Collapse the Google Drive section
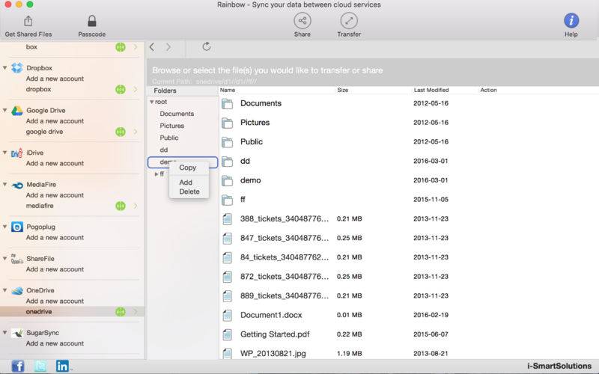This screenshot has width=599, height=374. 4,110
